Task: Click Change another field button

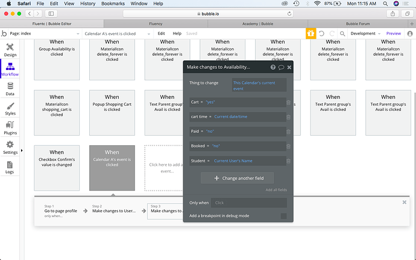Action: (x=237, y=178)
